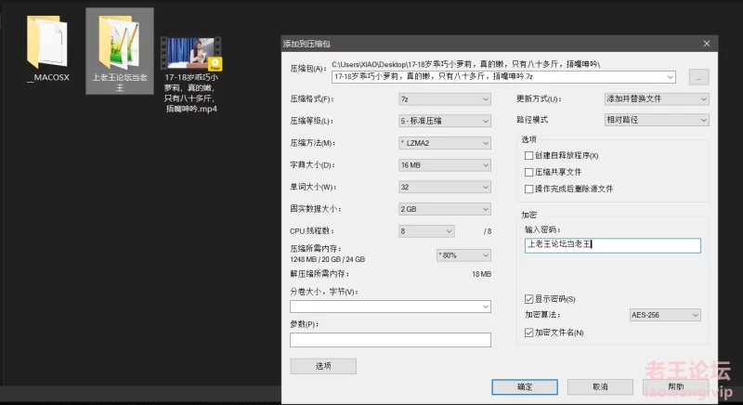The height and width of the screenshot is (405, 743).
Task: Click the 18 MB decompression memory value
Action: [481, 274]
